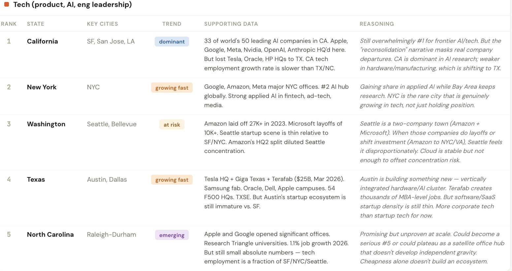Click the orange square icon beside Tech heading

(7, 5)
